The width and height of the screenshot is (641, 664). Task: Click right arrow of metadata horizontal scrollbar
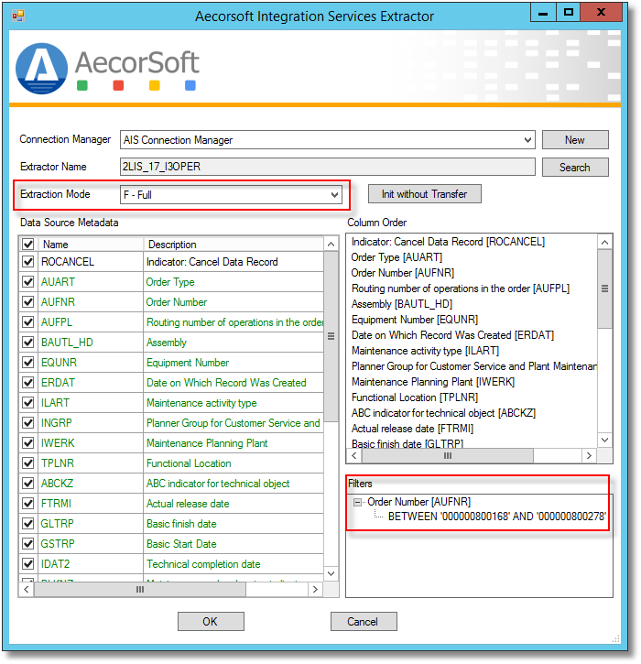pyautogui.click(x=315, y=590)
